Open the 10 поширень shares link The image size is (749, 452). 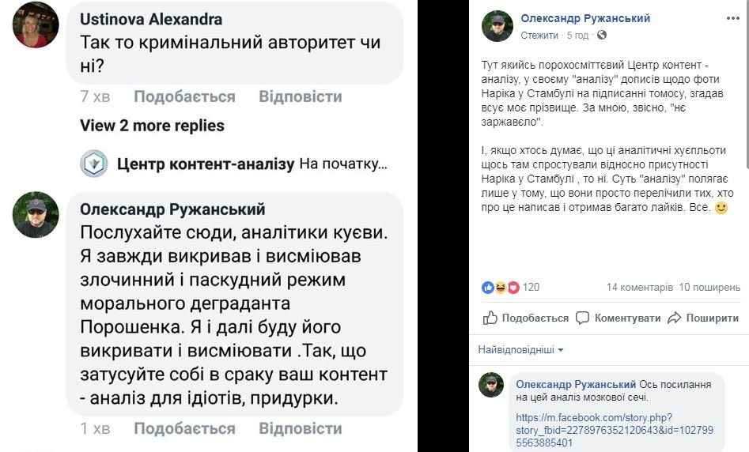pos(708,287)
